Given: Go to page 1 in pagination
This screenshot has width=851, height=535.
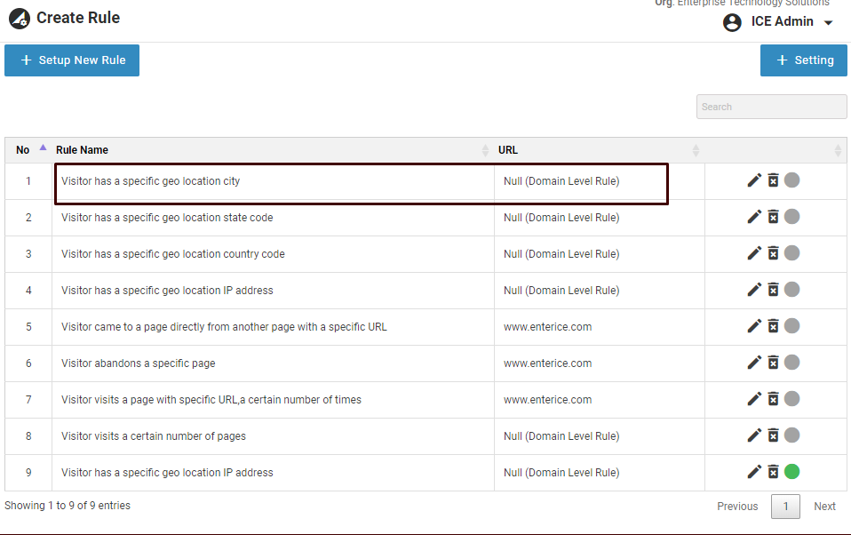Looking at the screenshot, I should click(x=784, y=507).
